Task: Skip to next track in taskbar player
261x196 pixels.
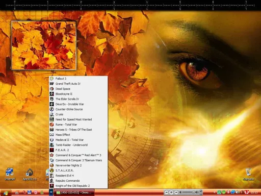Action: pyautogui.click(x=176, y=192)
